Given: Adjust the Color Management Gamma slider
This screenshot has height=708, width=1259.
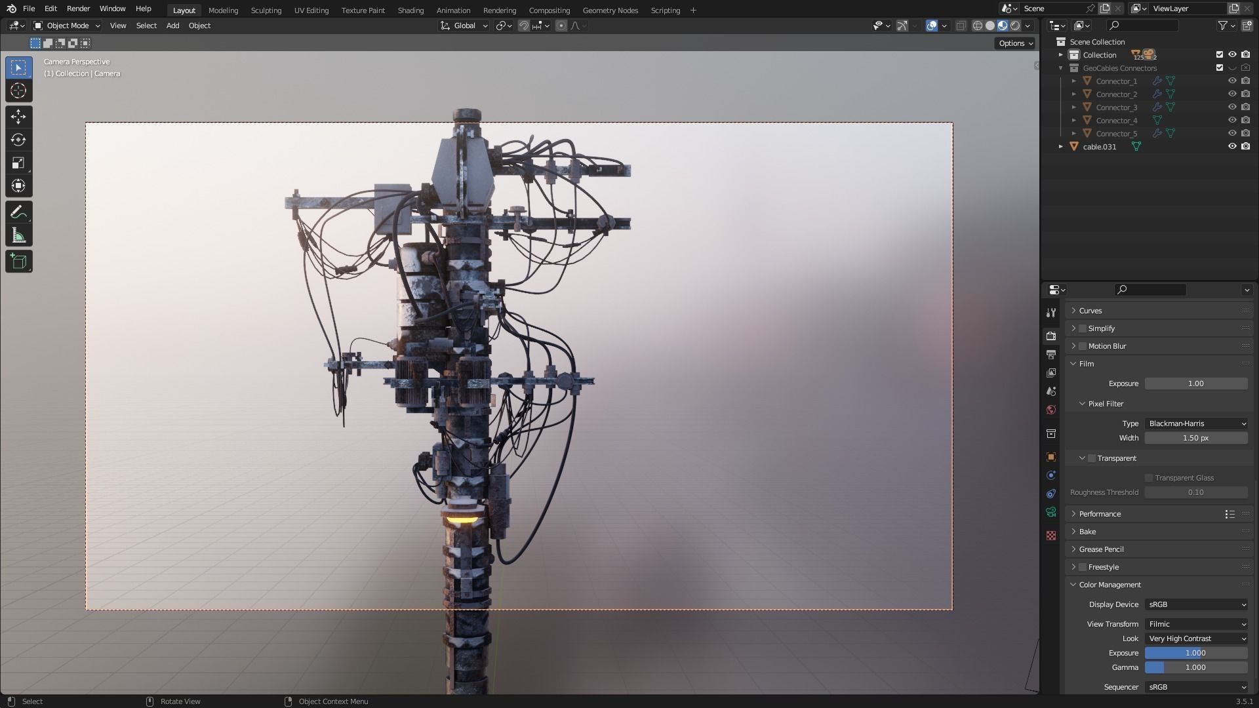Looking at the screenshot, I should pyautogui.click(x=1196, y=667).
